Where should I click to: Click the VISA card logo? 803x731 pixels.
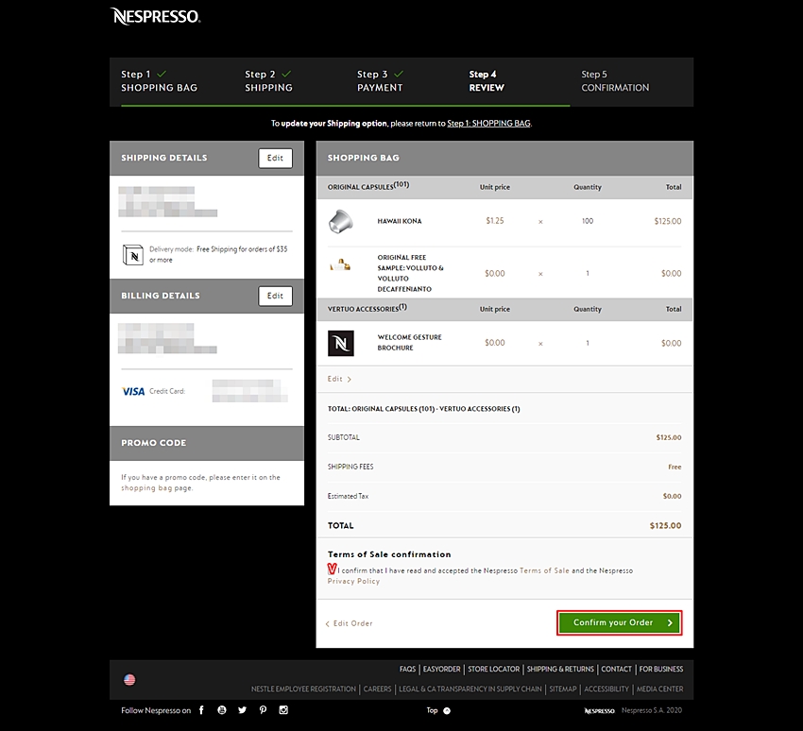pos(133,392)
